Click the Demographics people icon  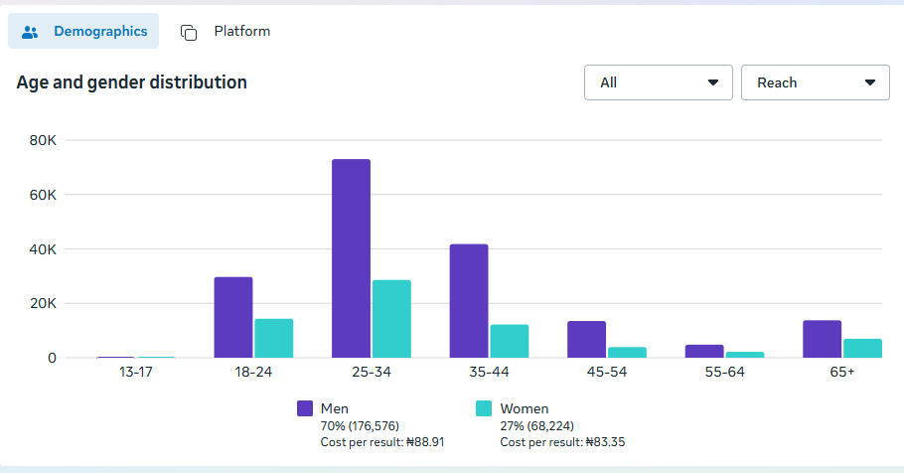[x=30, y=33]
